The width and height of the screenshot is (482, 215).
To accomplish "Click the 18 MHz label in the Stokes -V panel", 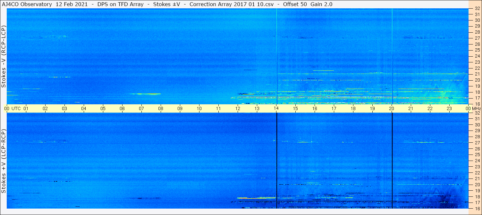I will click(x=477, y=92).
